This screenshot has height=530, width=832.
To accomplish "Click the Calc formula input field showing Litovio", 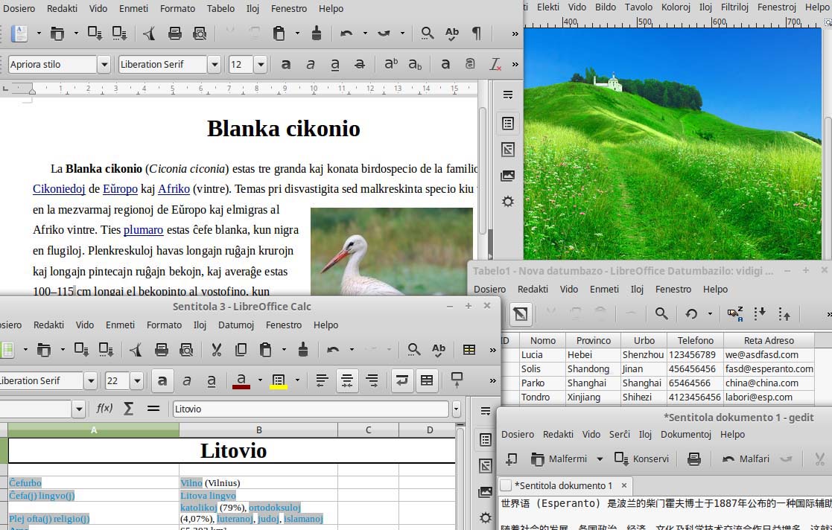I will pos(311,409).
